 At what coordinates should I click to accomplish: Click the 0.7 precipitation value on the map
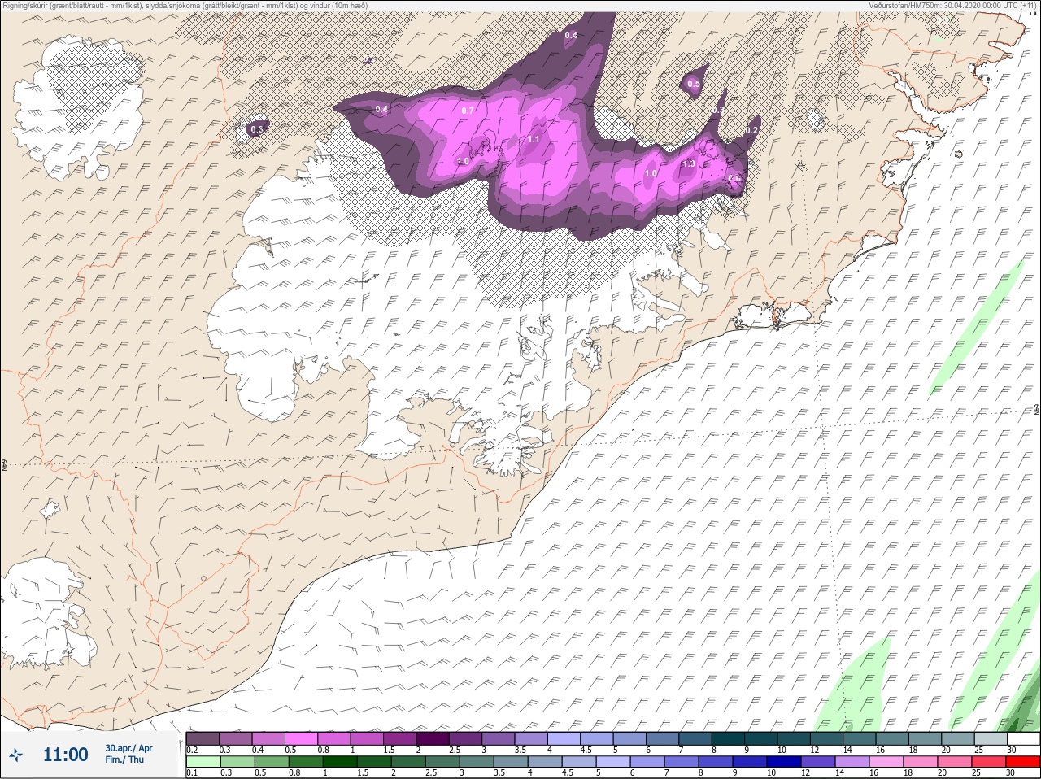pos(468,111)
